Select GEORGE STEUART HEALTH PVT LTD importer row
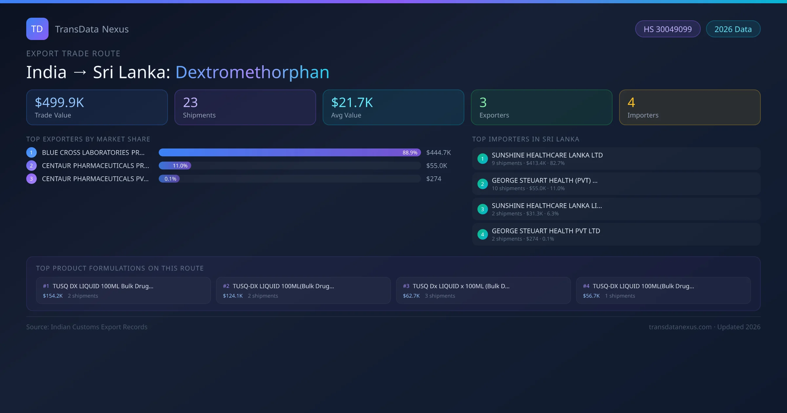The image size is (787, 413). [x=616, y=234]
